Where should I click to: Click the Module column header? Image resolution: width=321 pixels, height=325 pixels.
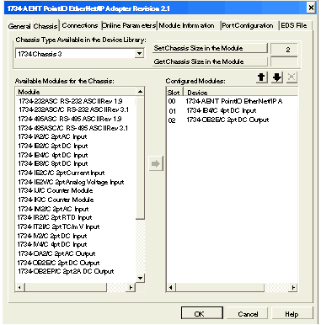click(76, 92)
